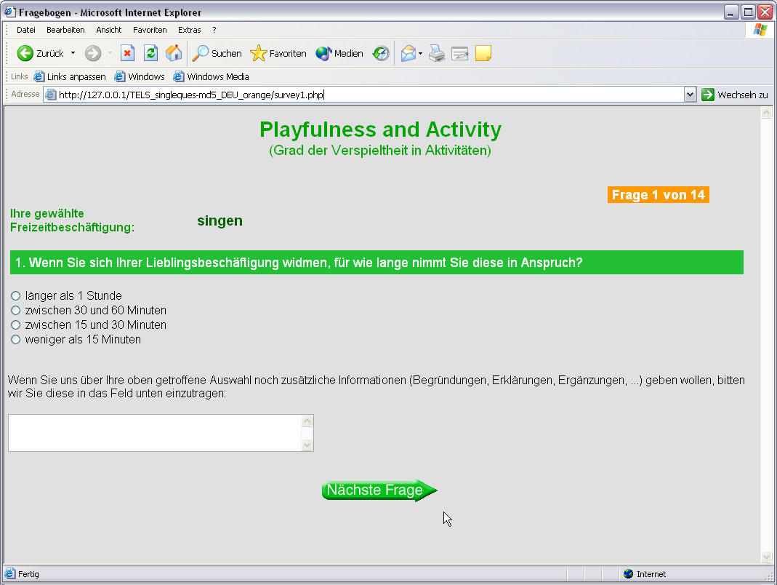The width and height of the screenshot is (777, 585).
Task: Click the Stop loading icon
Action: tap(127, 53)
